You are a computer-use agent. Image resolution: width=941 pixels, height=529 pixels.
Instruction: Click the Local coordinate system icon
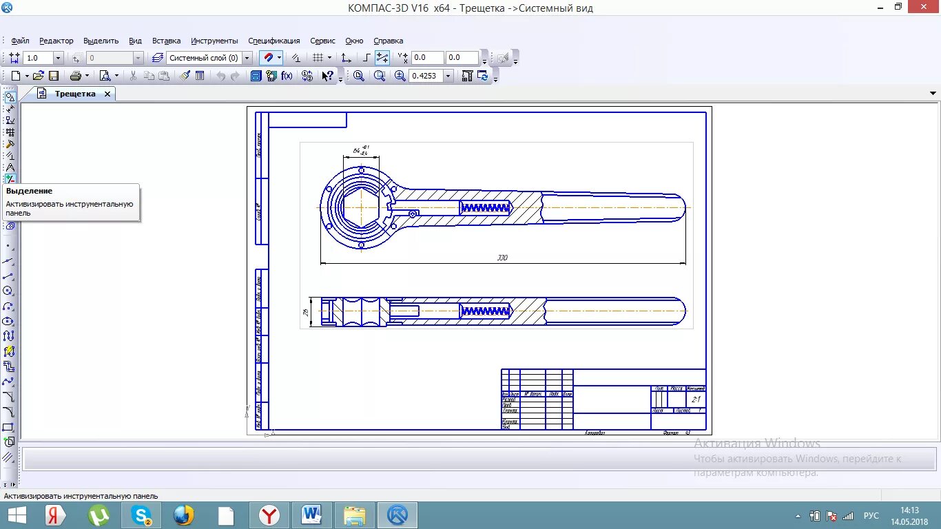346,58
